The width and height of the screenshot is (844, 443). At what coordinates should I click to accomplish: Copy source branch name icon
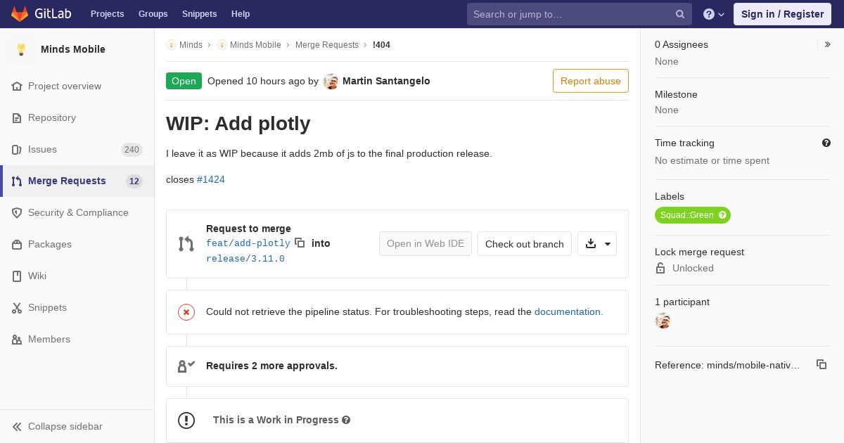(x=300, y=243)
